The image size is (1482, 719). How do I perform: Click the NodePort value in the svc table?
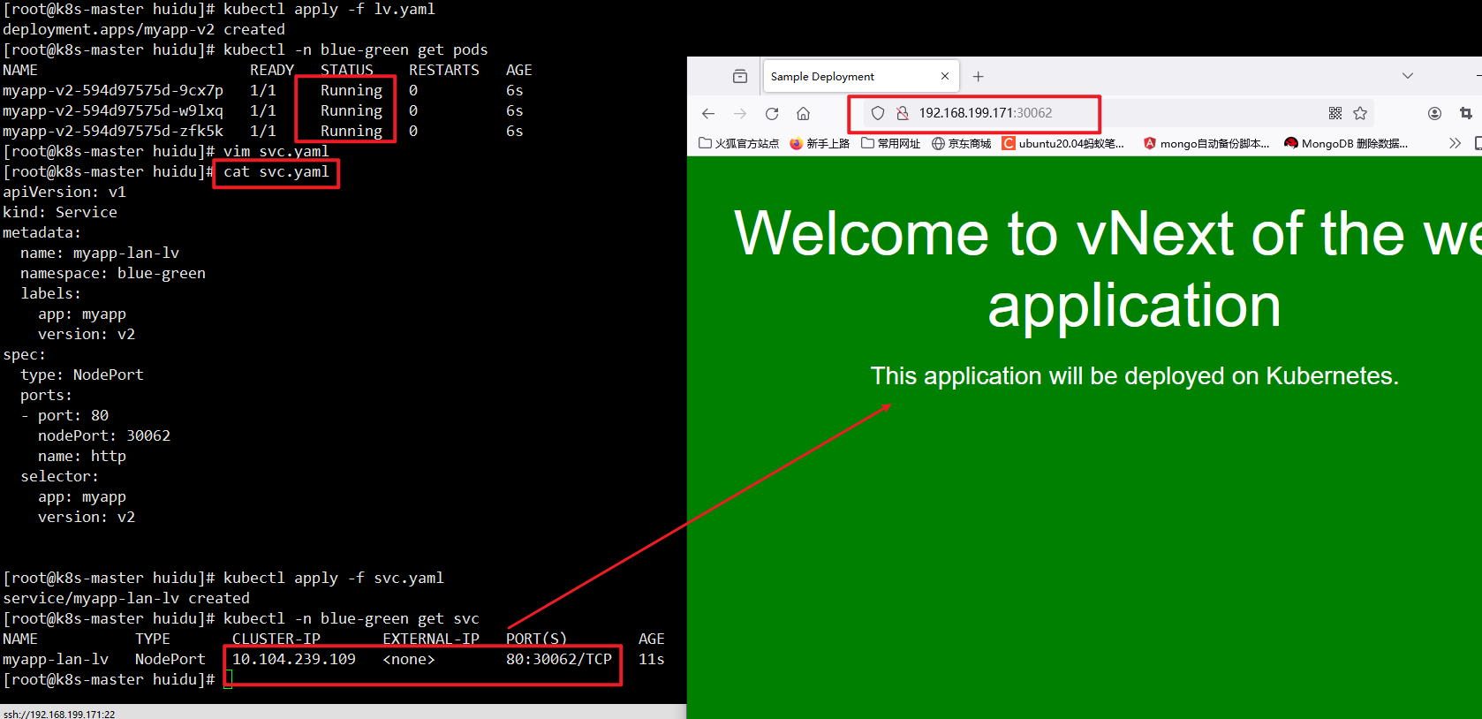pos(170,659)
